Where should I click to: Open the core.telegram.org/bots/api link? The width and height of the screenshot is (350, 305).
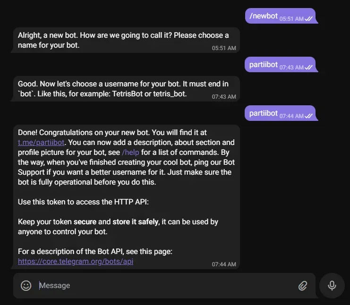pos(76,261)
